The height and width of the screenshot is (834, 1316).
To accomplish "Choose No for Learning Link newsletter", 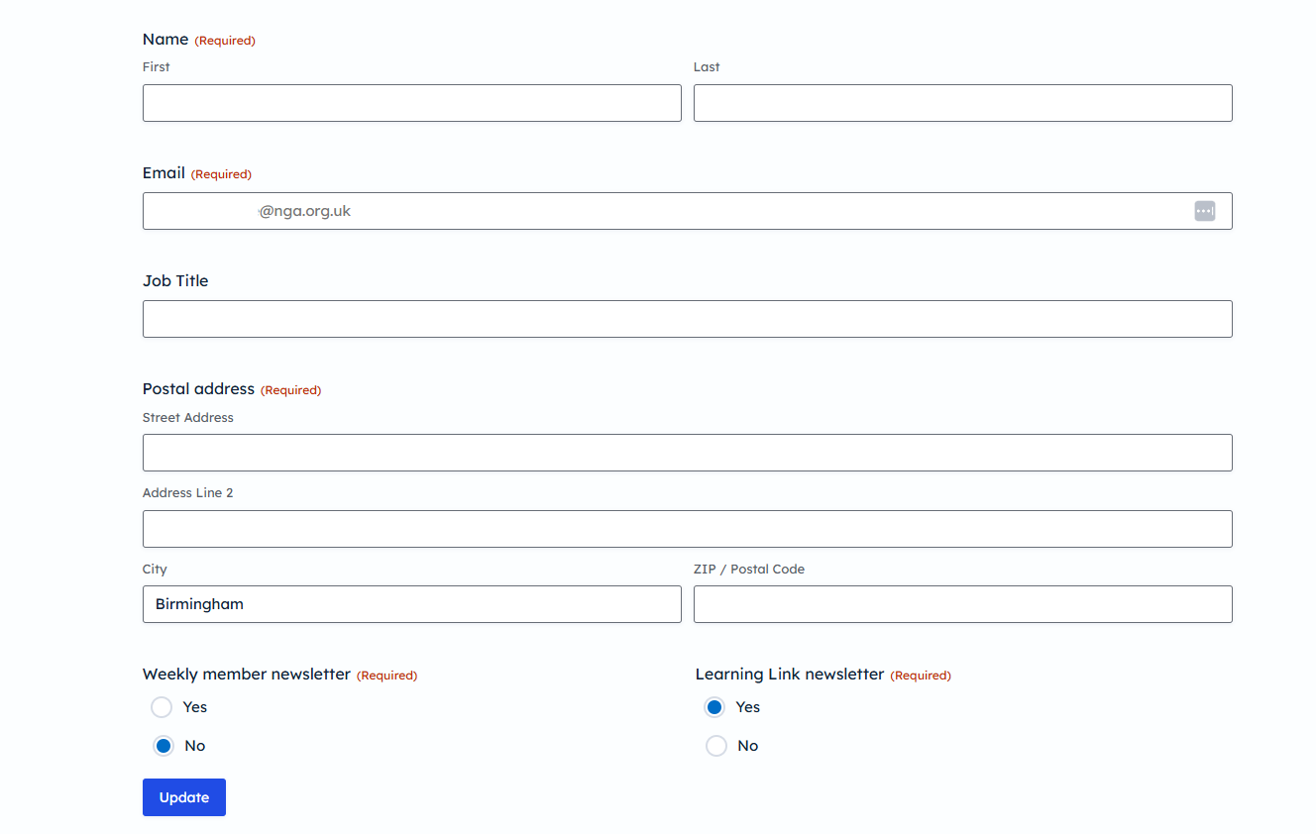I will click(715, 746).
